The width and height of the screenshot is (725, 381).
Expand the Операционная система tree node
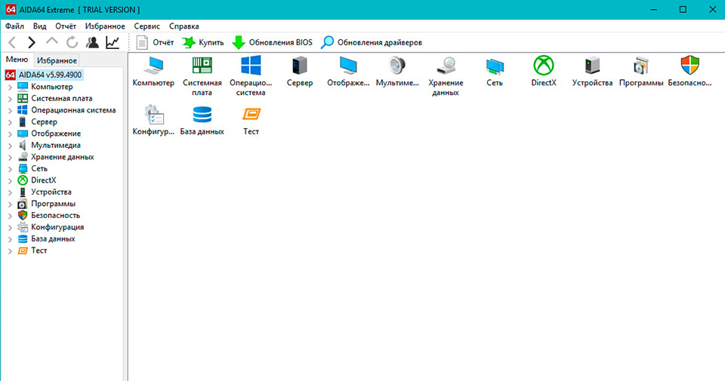pos(10,110)
